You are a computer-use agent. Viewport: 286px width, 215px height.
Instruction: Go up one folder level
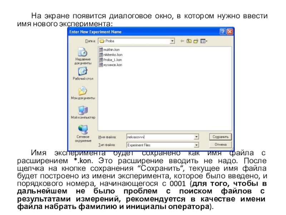(189, 41)
